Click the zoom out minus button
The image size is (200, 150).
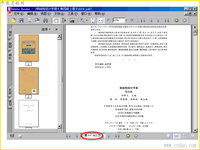point(109,20)
